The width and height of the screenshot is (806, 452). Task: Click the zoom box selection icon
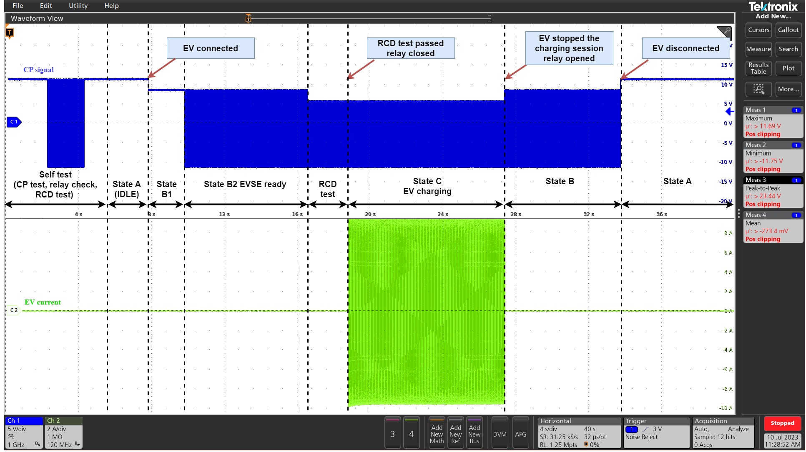point(758,89)
